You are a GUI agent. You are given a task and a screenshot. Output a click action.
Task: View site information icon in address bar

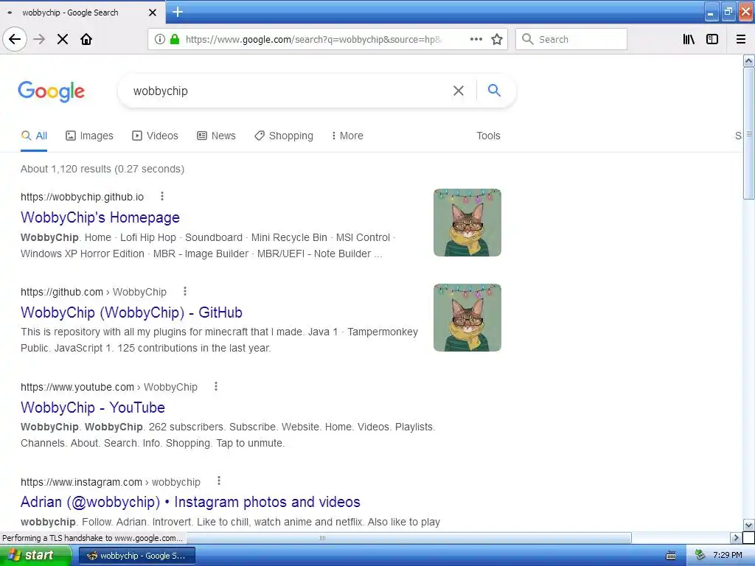(x=160, y=39)
